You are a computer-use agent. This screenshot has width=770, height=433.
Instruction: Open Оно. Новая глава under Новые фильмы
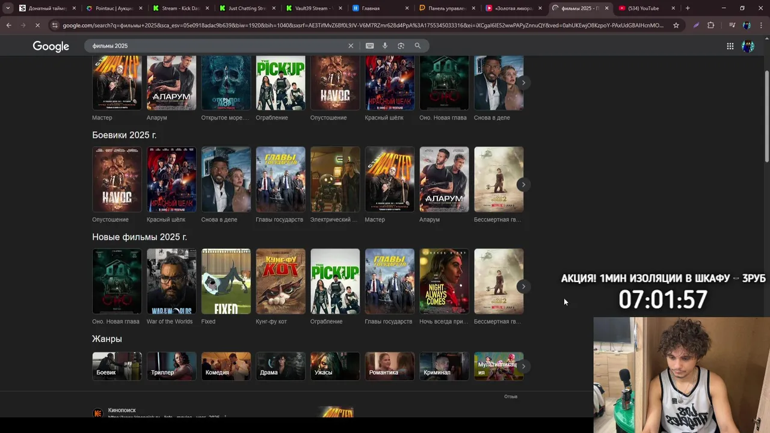(117, 281)
